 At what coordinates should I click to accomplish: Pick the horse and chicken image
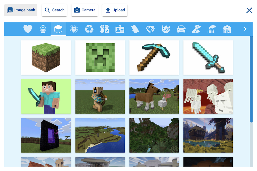154,96
